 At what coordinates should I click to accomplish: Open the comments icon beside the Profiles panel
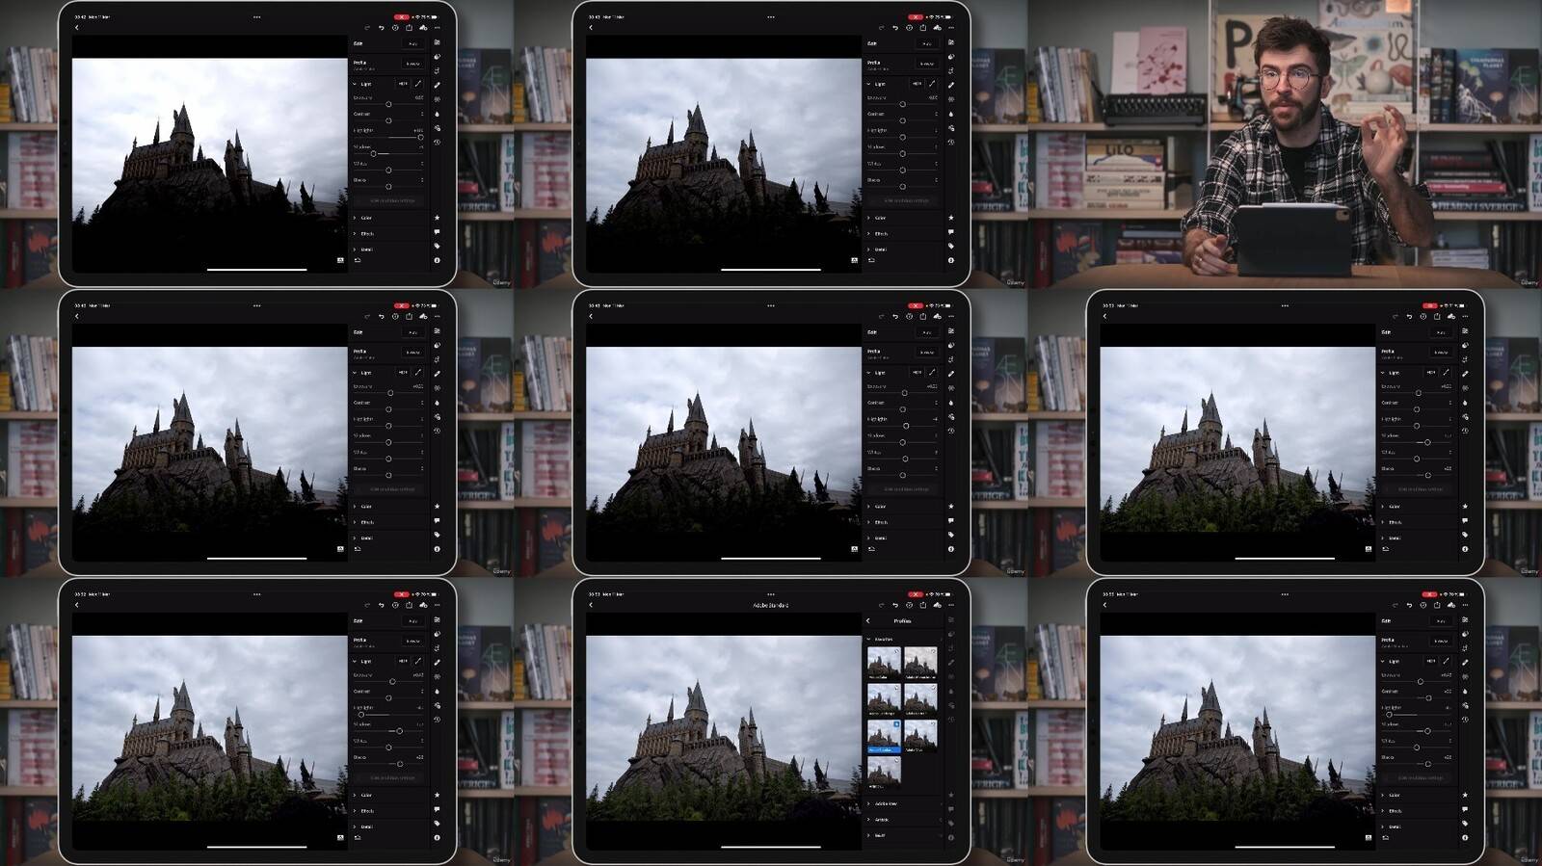click(950, 809)
